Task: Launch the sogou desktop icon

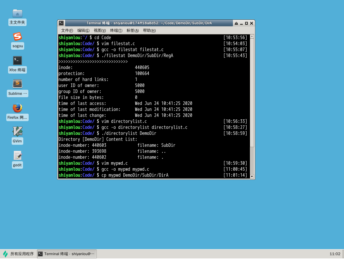Action: point(17,37)
